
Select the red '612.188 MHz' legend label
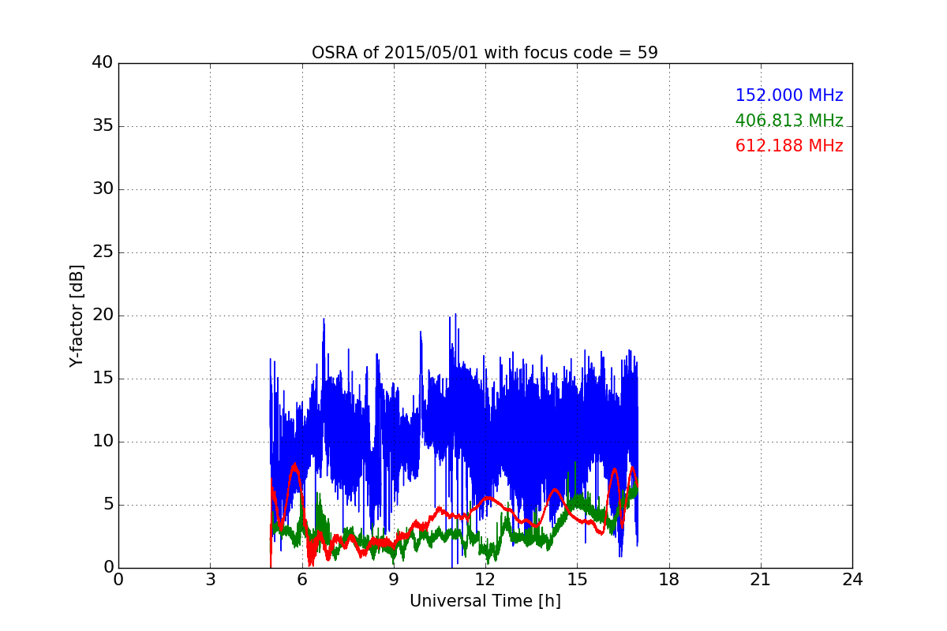coord(789,146)
